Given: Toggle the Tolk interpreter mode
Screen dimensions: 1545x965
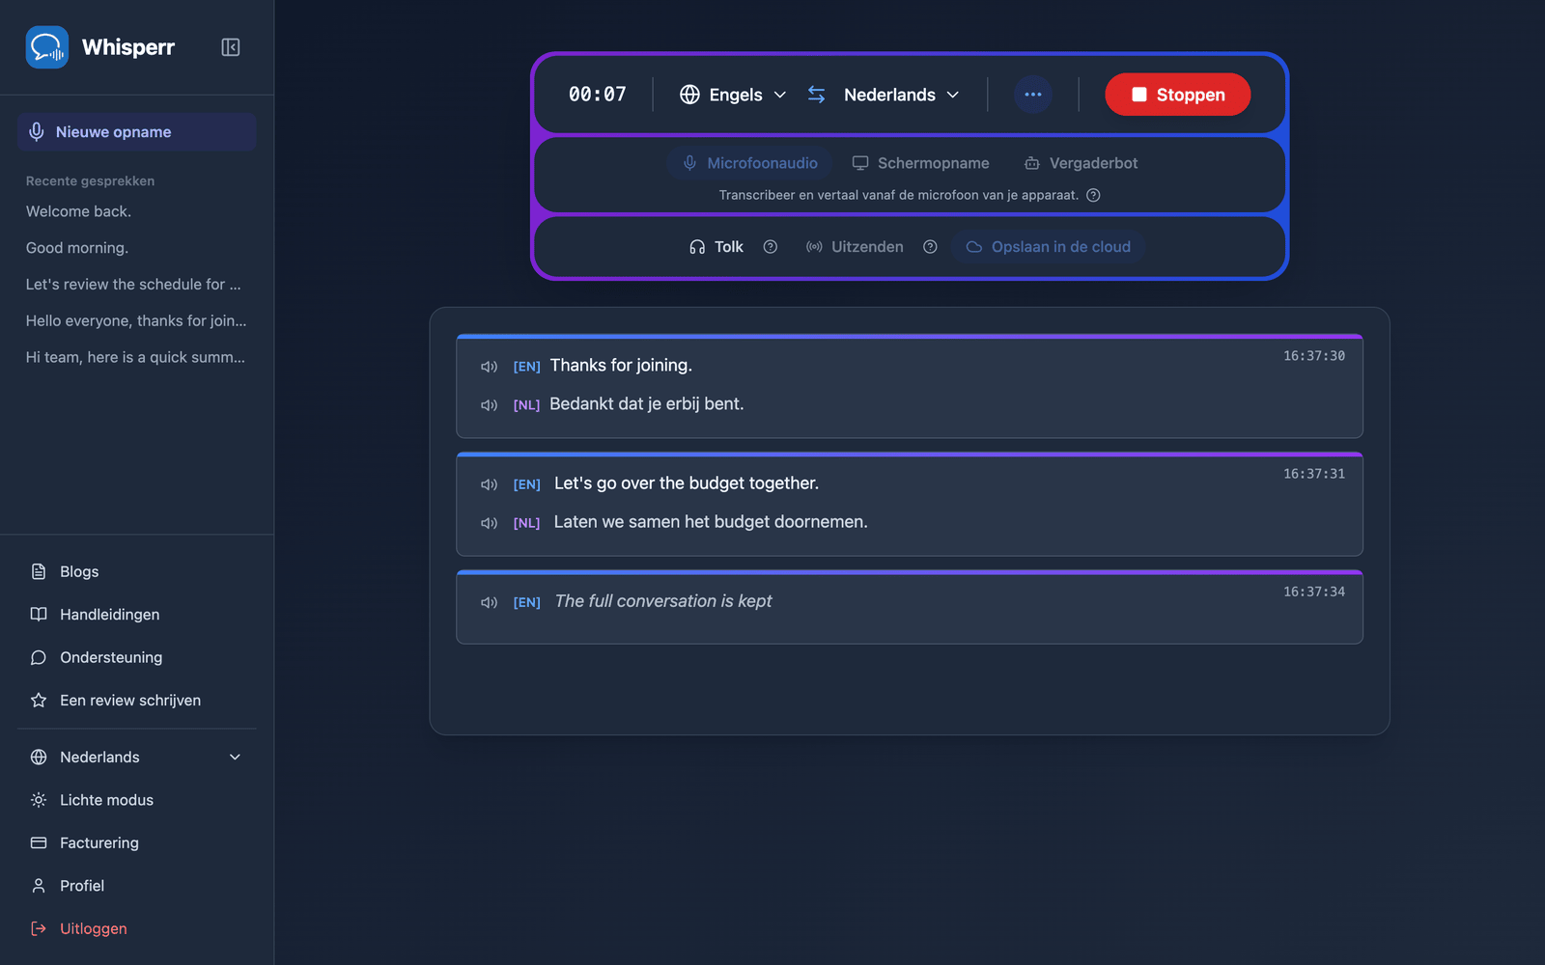Looking at the screenshot, I should (x=716, y=247).
